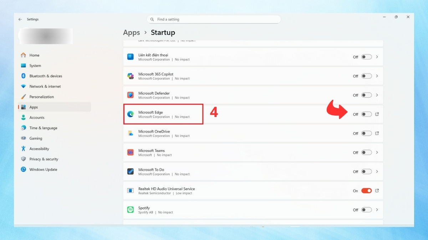Expand the Microsoft To Do entry
The image size is (428, 240).
[x=377, y=171]
